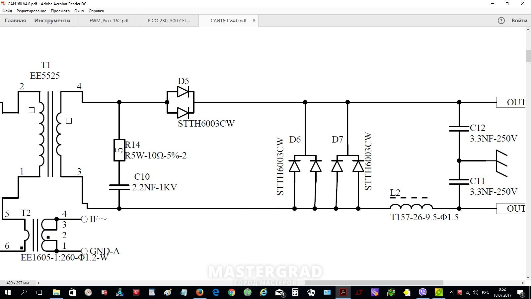This screenshot has width=531, height=299.
Task: Open Microsoft Edge from the taskbar
Action: coord(216,292)
